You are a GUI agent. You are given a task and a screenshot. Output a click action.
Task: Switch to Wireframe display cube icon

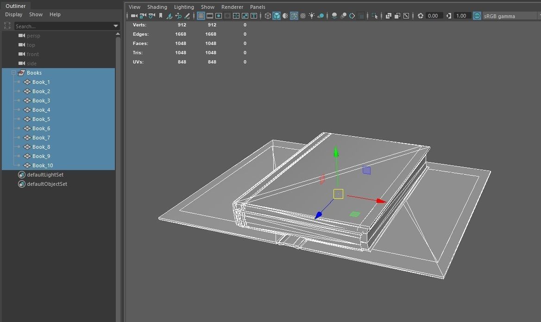point(268,16)
